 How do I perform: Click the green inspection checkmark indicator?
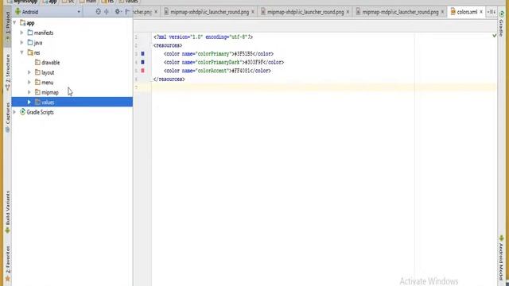[495, 35]
